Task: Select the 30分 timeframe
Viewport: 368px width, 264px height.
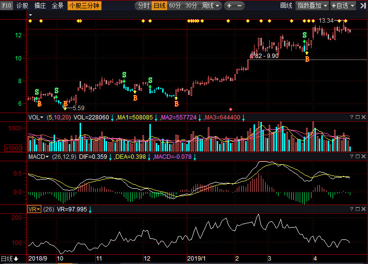Action: [x=191, y=6]
